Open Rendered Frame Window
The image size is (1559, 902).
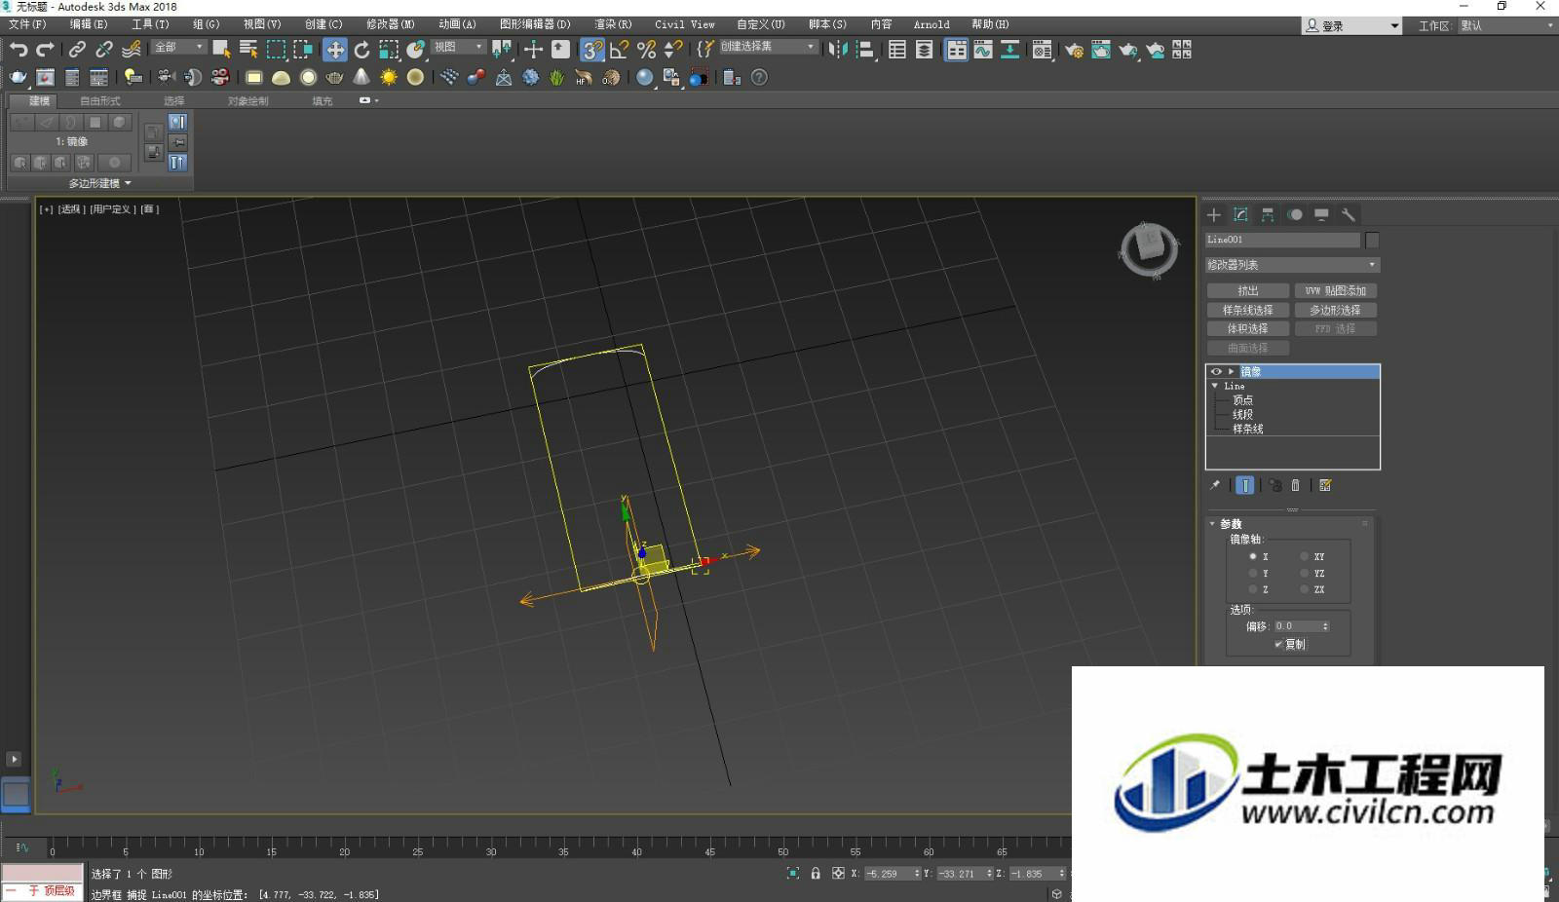point(1101,50)
